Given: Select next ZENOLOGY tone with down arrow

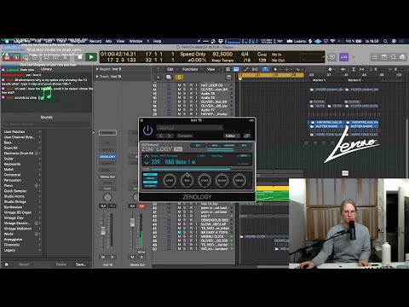Looking at the screenshot, I should pos(147,163).
